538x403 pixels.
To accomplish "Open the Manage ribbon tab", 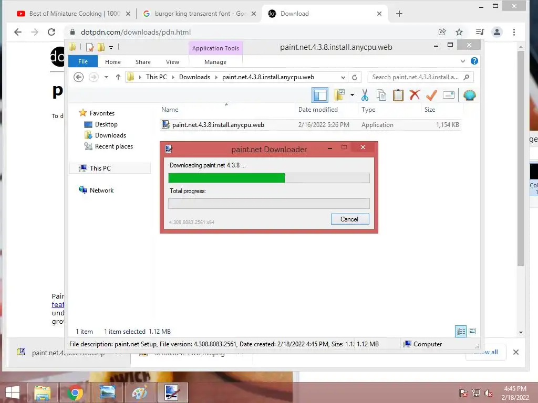I will coord(215,62).
